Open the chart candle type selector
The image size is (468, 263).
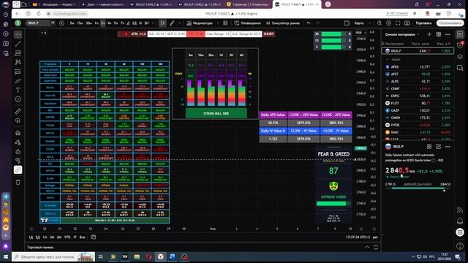[162, 23]
